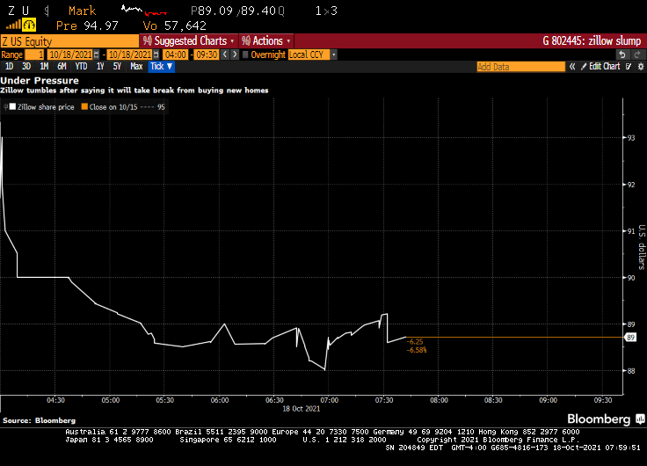The width and height of the screenshot is (647, 466).
Task: Click the undo arrow icon
Action: (x=622, y=55)
